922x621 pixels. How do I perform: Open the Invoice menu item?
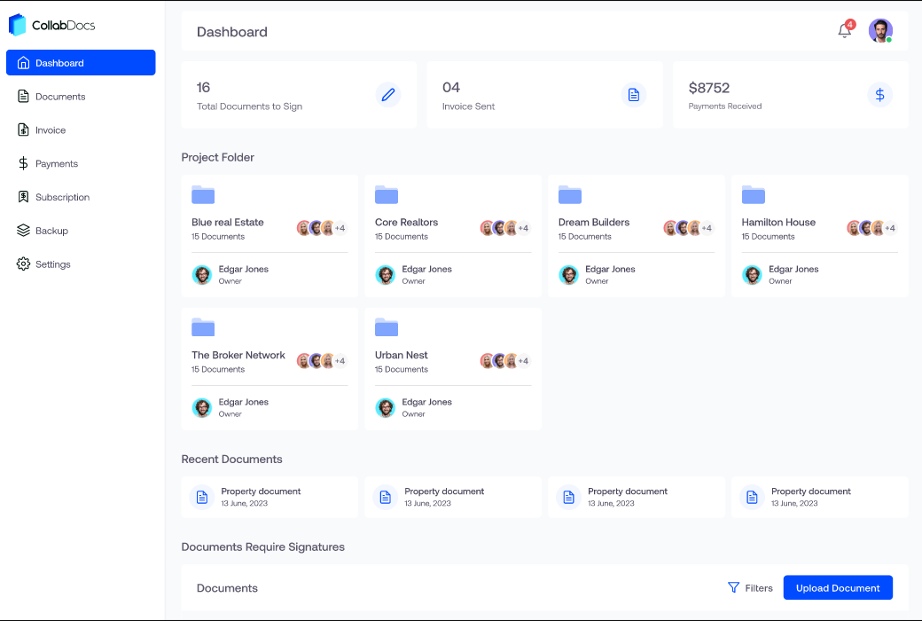click(51, 130)
